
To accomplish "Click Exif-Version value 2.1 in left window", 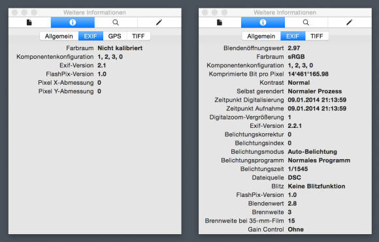I will pyautogui.click(x=102, y=65).
